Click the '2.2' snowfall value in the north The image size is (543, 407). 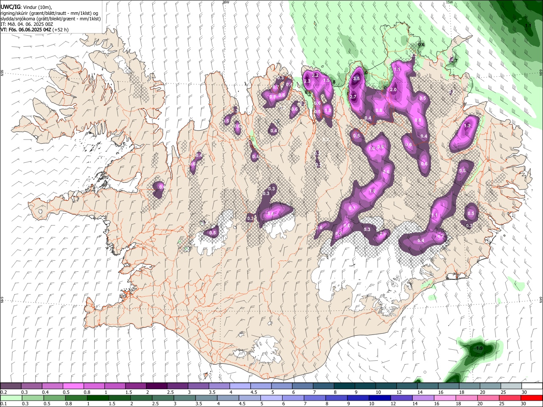[315, 75]
